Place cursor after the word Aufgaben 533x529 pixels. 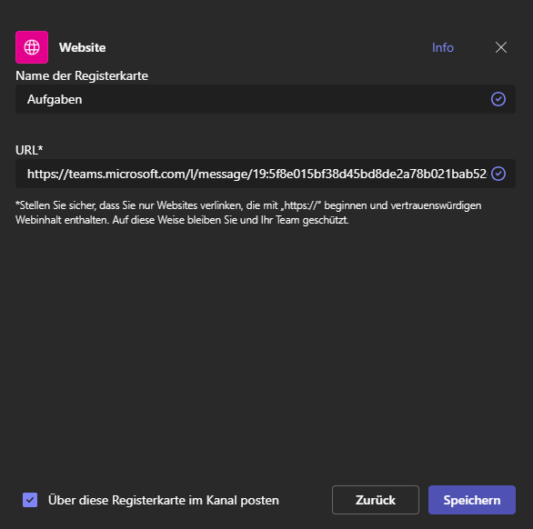(84, 100)
